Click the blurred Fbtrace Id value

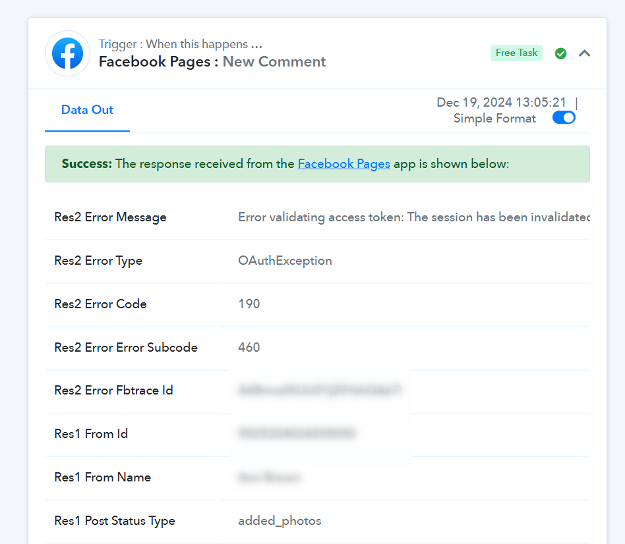tap(320, 391)
